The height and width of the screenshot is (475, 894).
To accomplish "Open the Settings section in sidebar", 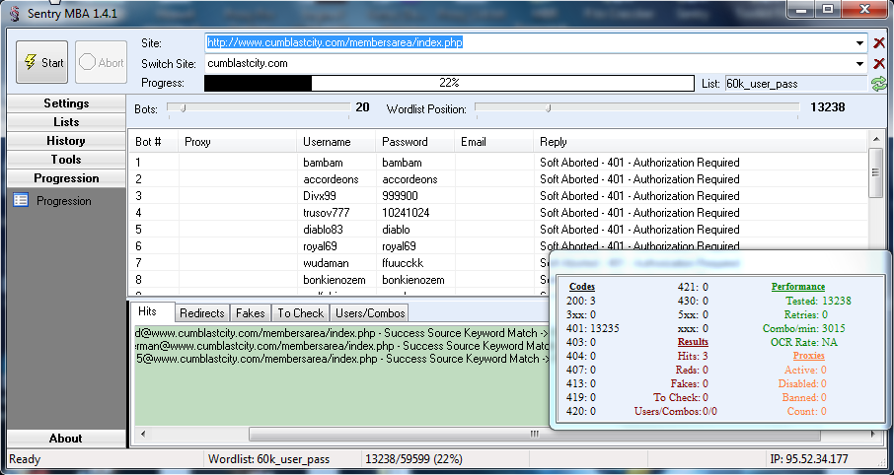I will (66, 103).
